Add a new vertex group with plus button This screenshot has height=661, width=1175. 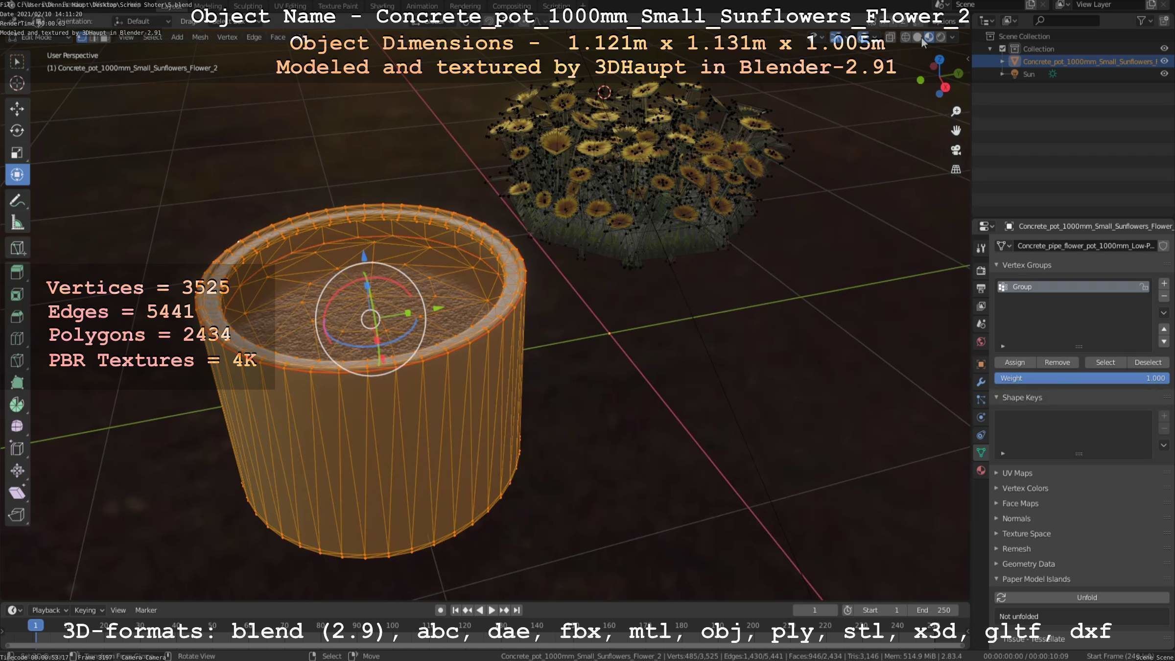[x=1164, y=283]
